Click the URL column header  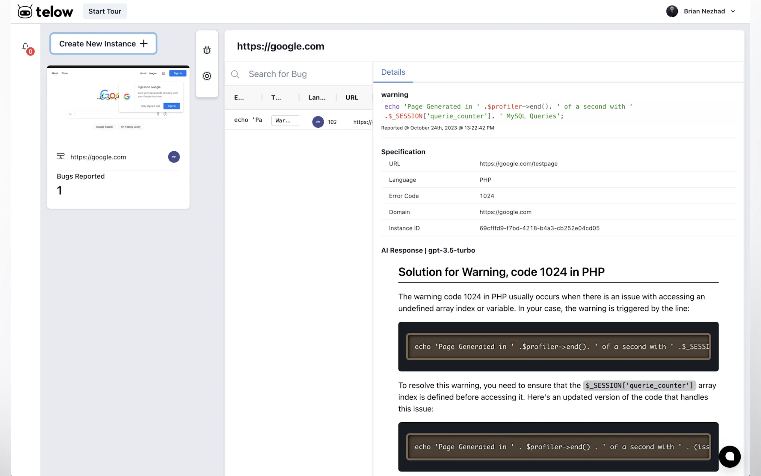352,98
